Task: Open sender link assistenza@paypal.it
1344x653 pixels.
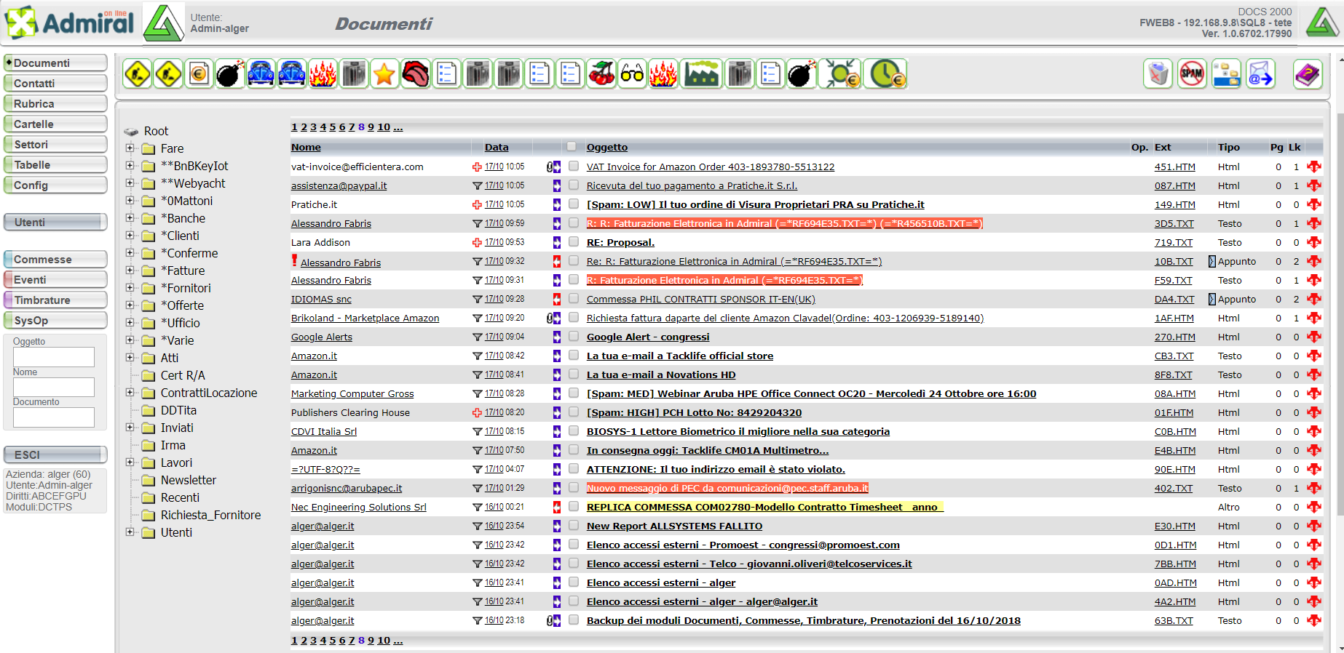Action: tap(339, 185)
